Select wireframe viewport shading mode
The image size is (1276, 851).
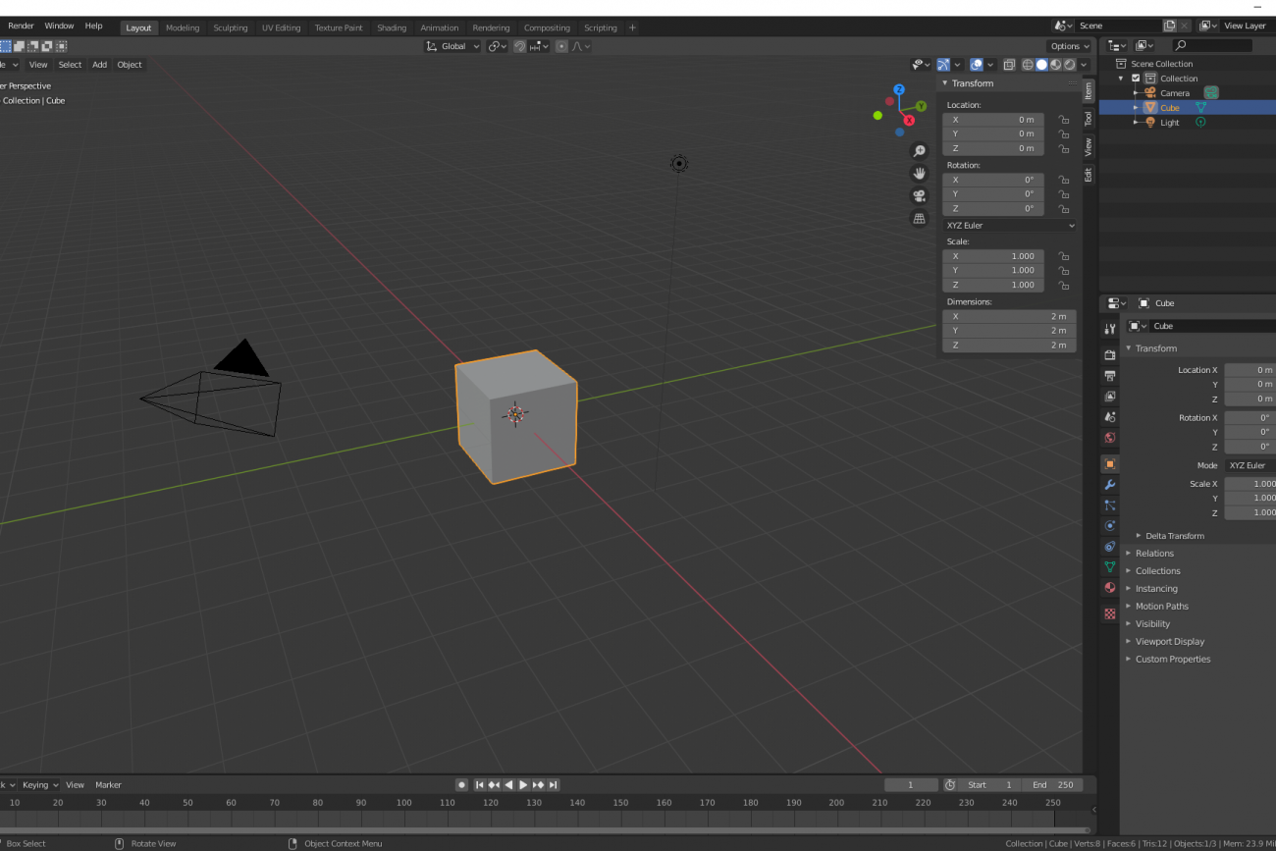pos(1028,65)
